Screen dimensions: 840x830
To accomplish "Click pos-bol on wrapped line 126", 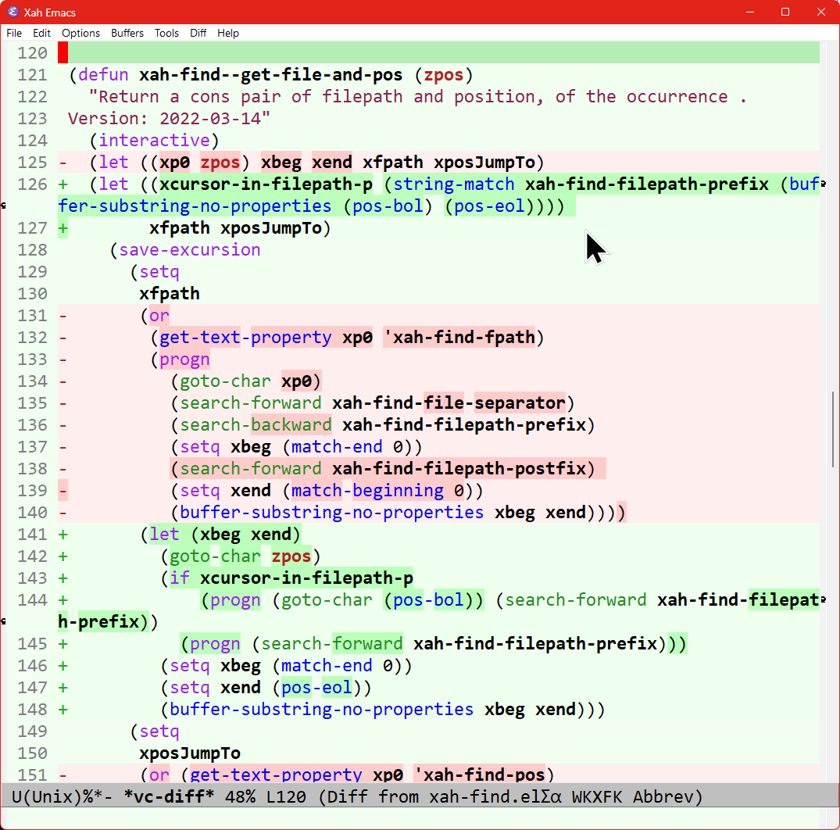I will (388, 206).
